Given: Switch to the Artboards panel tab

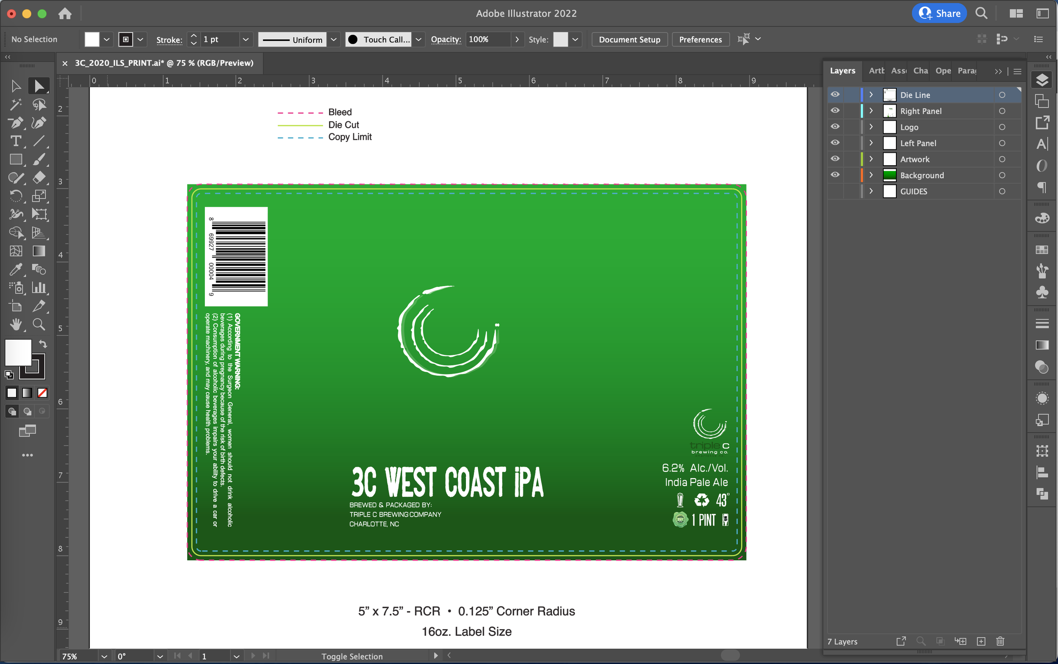Looking at the screenshot, I should click(x=876, y=71).
